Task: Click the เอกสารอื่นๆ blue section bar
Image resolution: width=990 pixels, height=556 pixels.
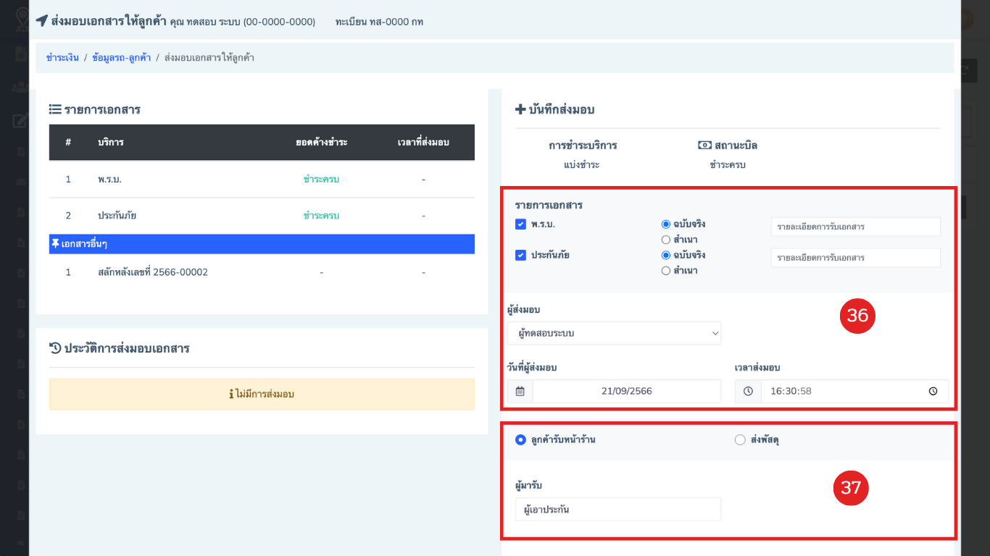Action: pyautogui.click(x=262, y=244)
